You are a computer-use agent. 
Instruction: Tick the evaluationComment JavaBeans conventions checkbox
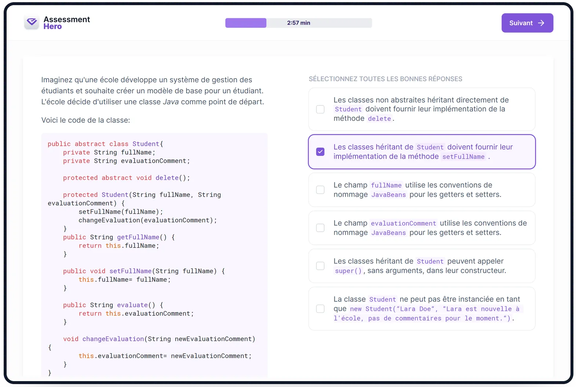(320, 228)
